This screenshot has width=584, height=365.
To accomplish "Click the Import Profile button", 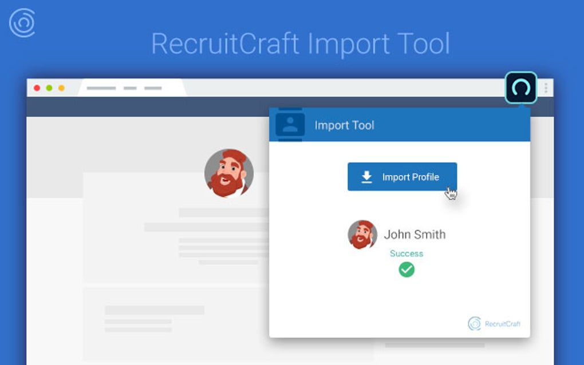I will 402,176.
